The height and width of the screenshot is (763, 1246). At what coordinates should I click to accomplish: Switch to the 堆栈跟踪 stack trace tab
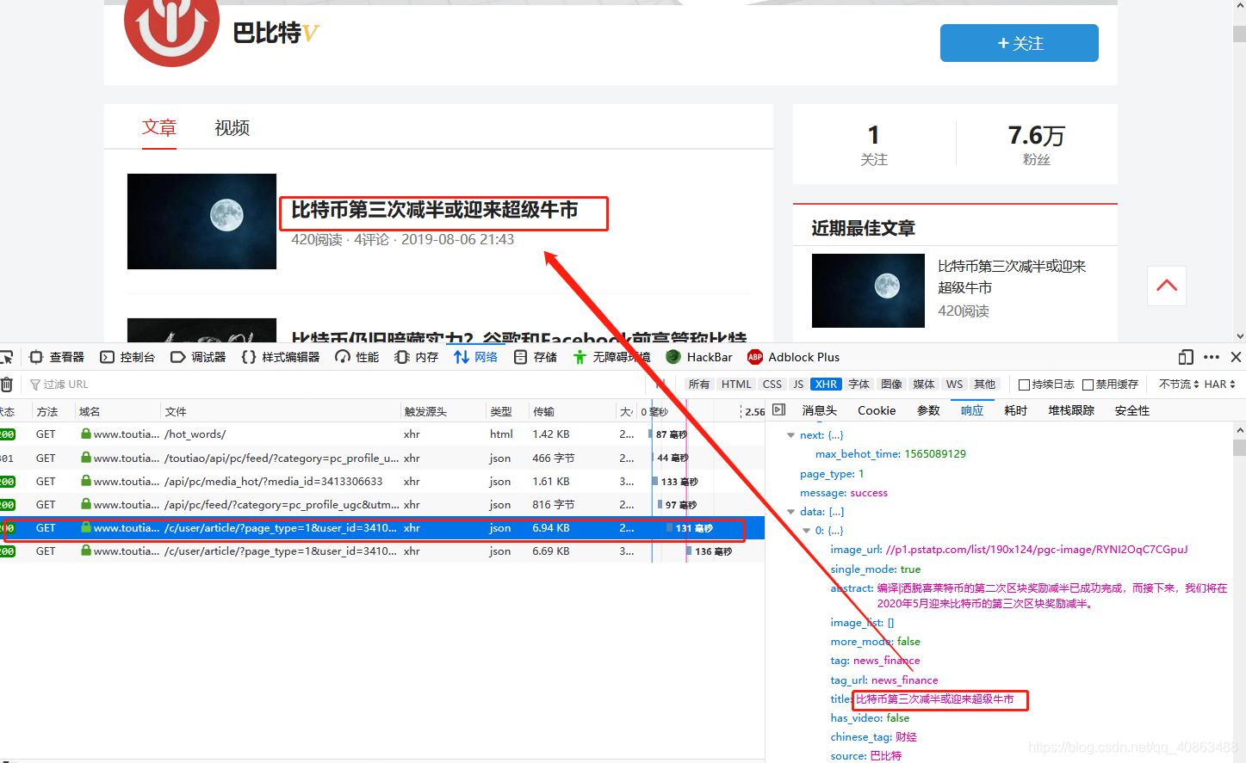coord(1071,410)
